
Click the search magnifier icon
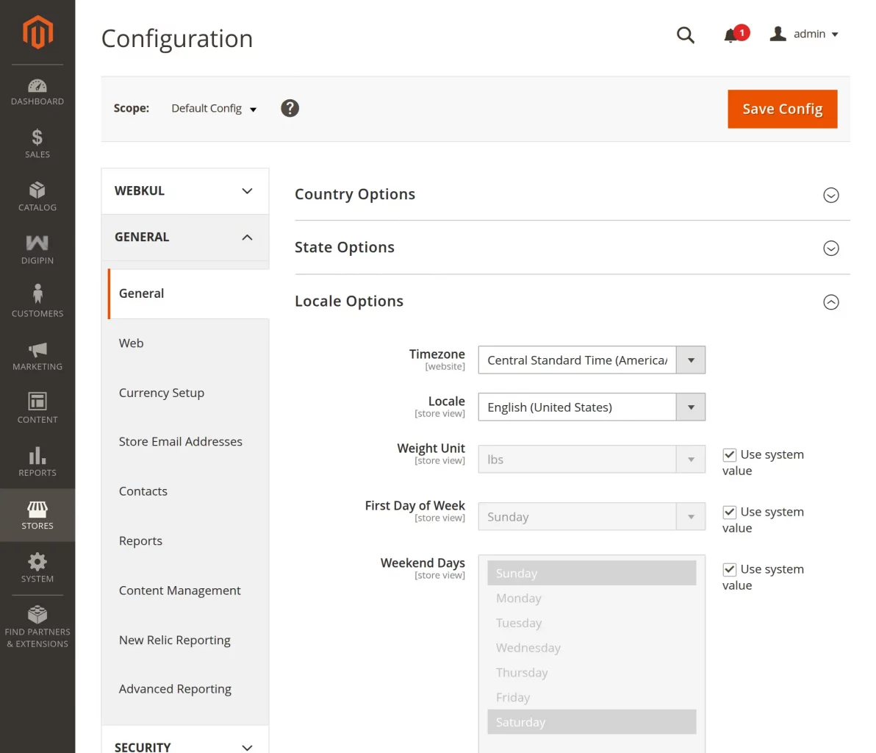point(685,35)
